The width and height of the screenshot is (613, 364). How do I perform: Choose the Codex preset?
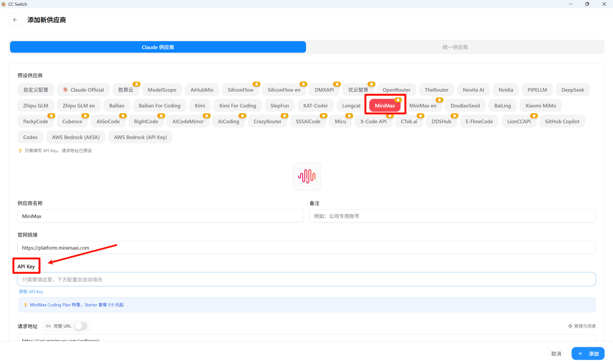tap(30, 137)
